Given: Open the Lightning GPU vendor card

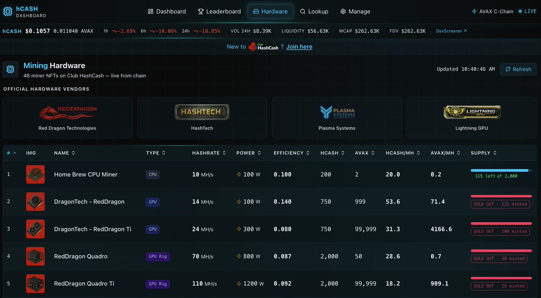Looking at the screenshot, I should tap(472, 118).
